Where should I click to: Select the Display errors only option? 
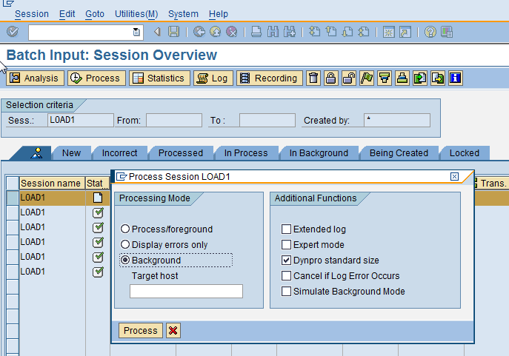pos(125,245)
